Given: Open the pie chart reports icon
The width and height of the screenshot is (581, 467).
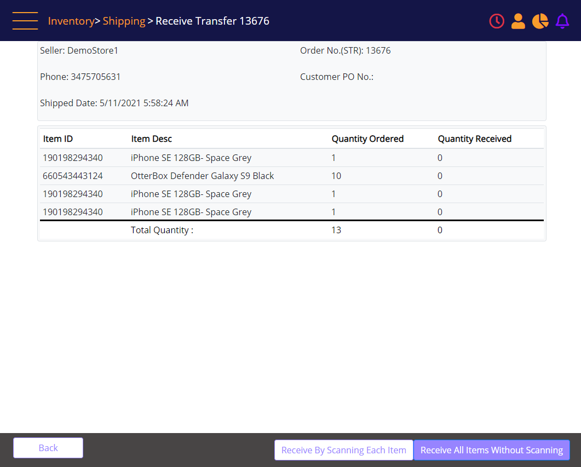Looking at the screenshot, I should pos(540,21).
